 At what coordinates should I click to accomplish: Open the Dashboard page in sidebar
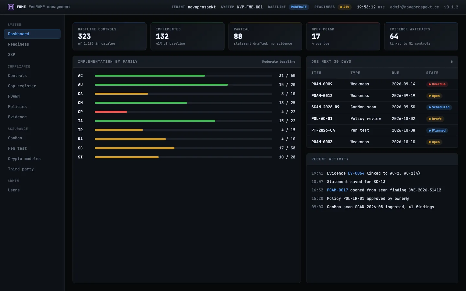pos(32,34)
